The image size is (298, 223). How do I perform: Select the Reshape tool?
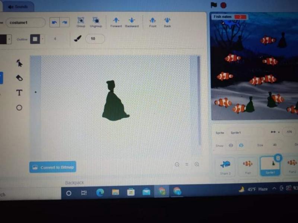pos(19,63)
